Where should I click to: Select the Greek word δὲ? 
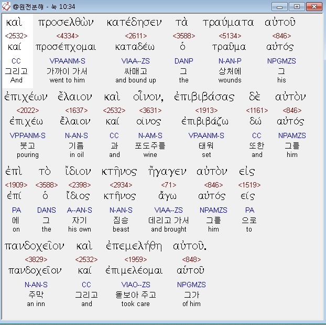(255, 97)
